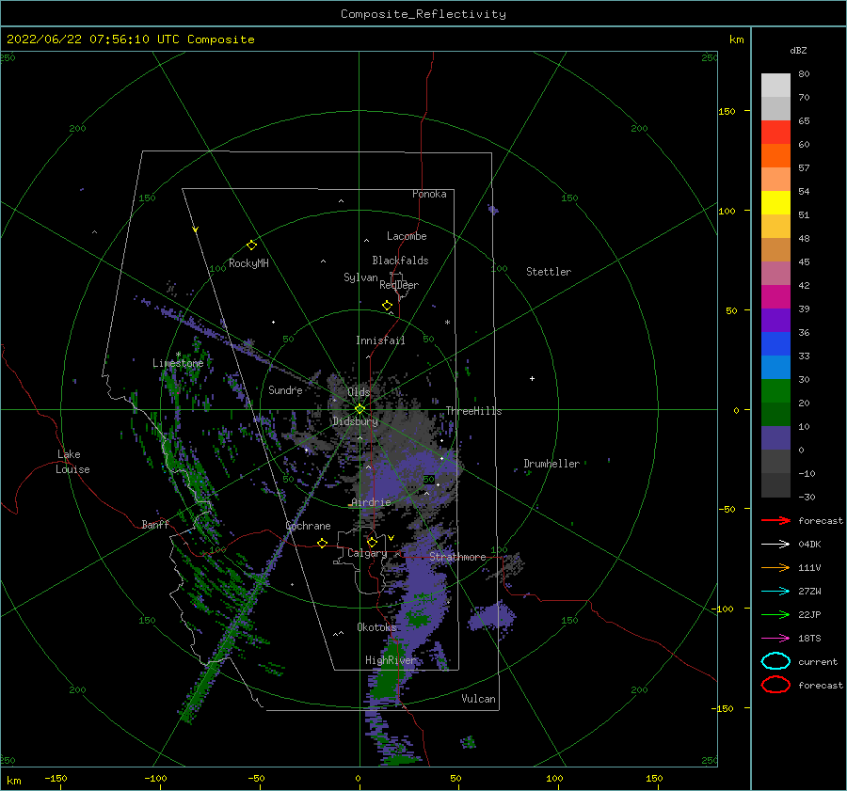Viewport: 847px width, 791px height.
Task: Click the ThreeHills city label
Action: (x=473, y=411)
